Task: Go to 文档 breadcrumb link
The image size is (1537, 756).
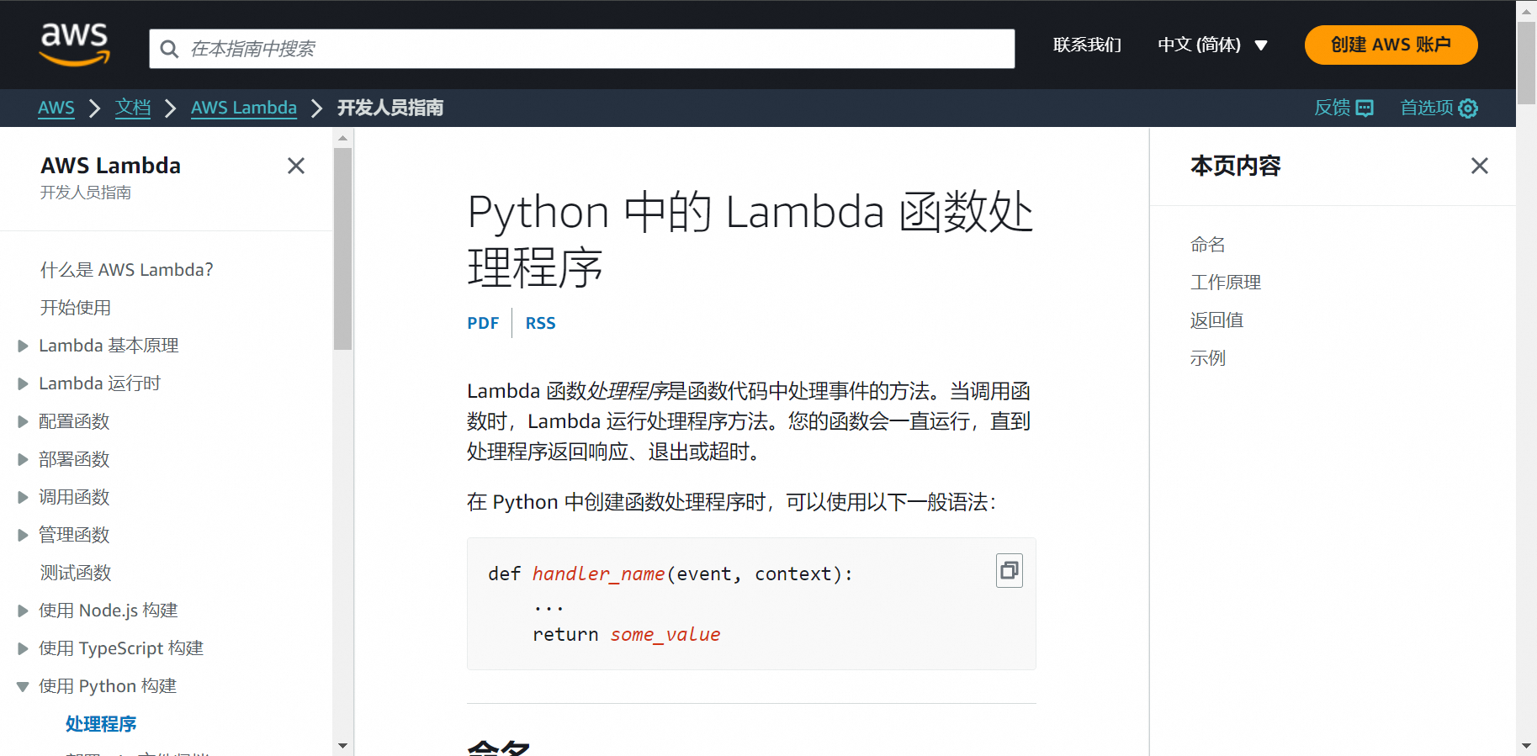Action: (x=133, y=108)
